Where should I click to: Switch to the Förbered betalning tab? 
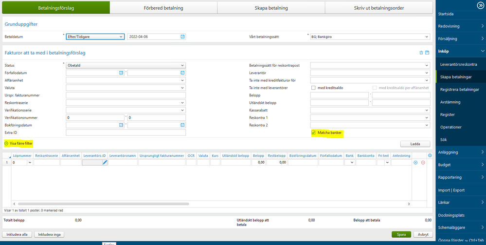tap(163, 8)
